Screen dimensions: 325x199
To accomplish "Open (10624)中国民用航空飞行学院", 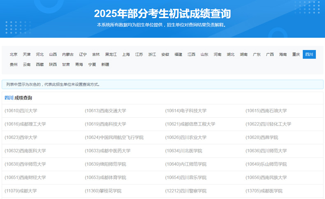I will [x=114, y=137].
